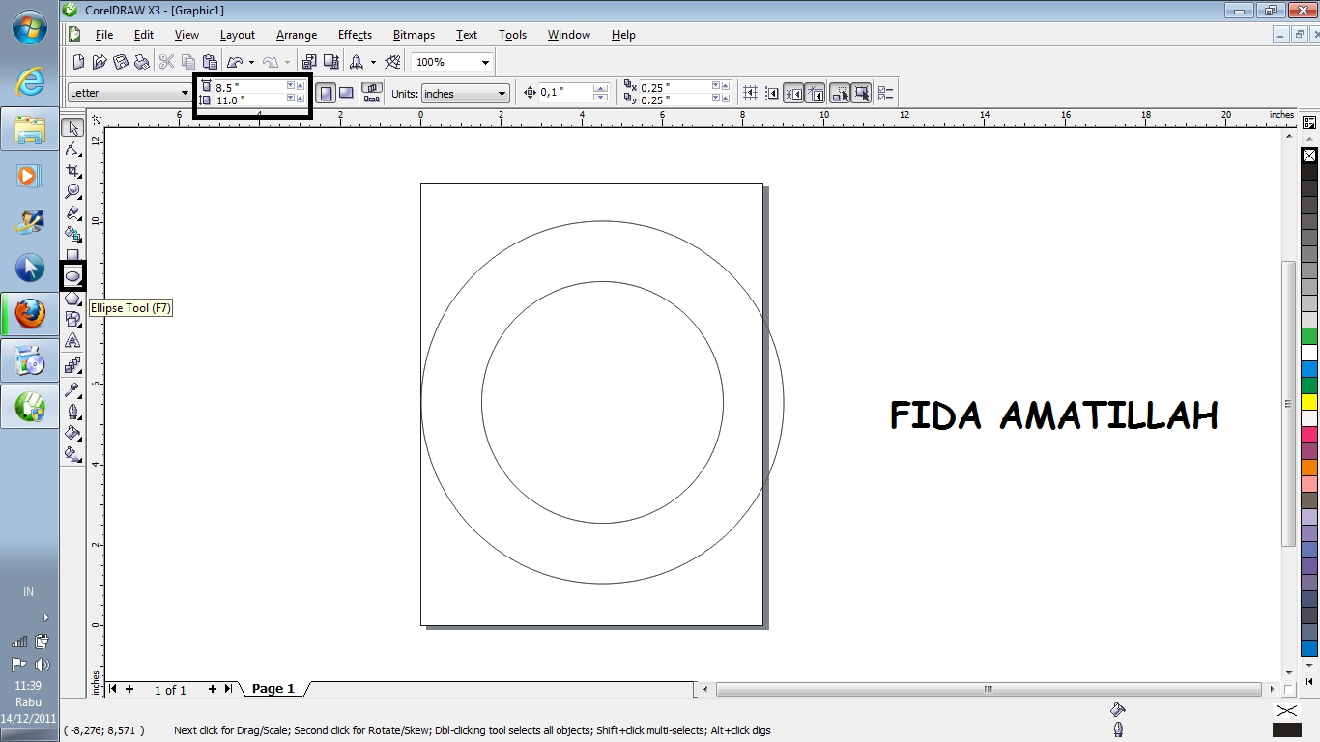Export the drawing

pyautogui.click(x=330, y=62)
